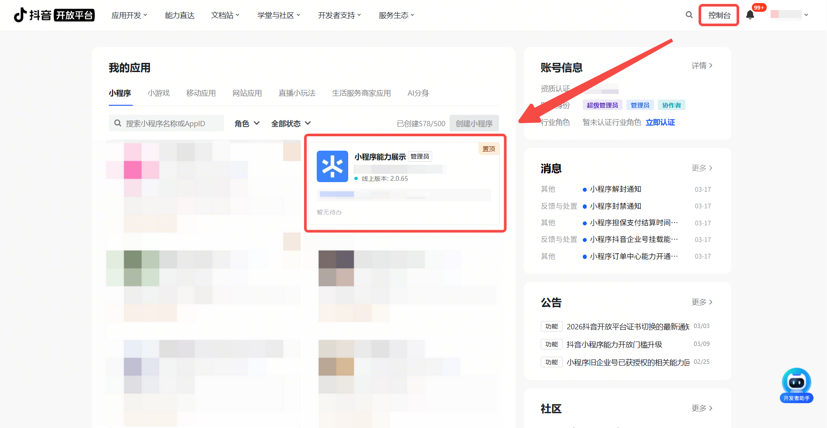
Task: Open the notification bell icon
Action: (750, 15)
